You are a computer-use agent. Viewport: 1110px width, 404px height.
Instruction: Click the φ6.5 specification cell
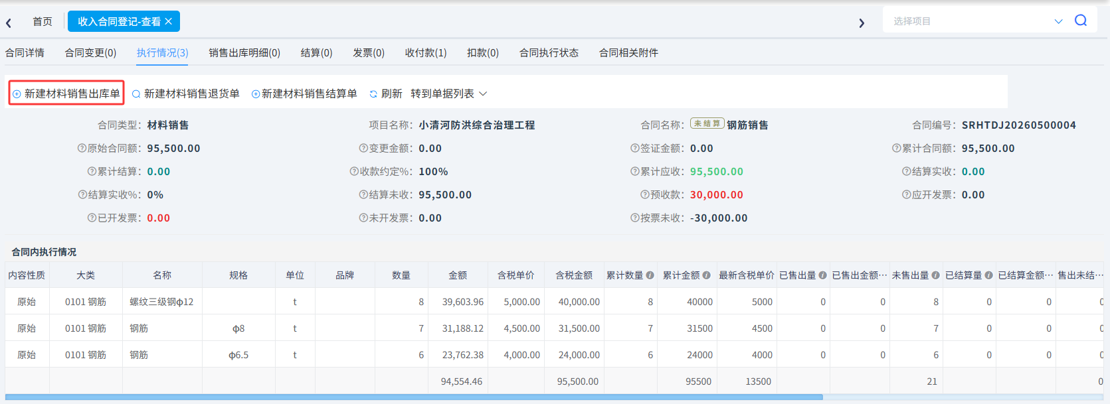click(x=238, y=355)
